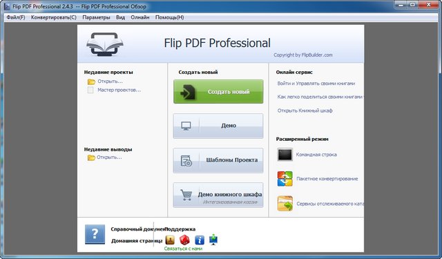Click the blue question mark help icon
Image resolution: width=442 pixels, height=259 pixels.
click(95, 234)
